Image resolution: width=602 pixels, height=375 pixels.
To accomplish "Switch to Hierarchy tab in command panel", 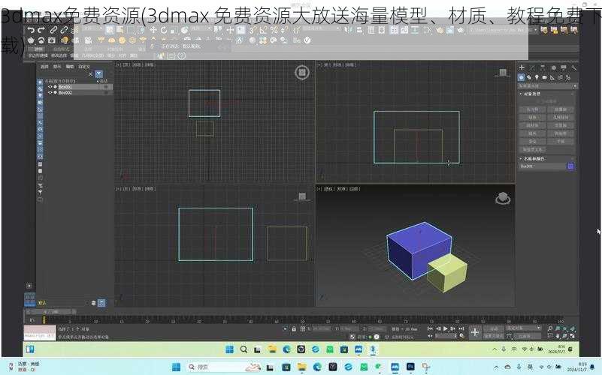I will point(543,67).
